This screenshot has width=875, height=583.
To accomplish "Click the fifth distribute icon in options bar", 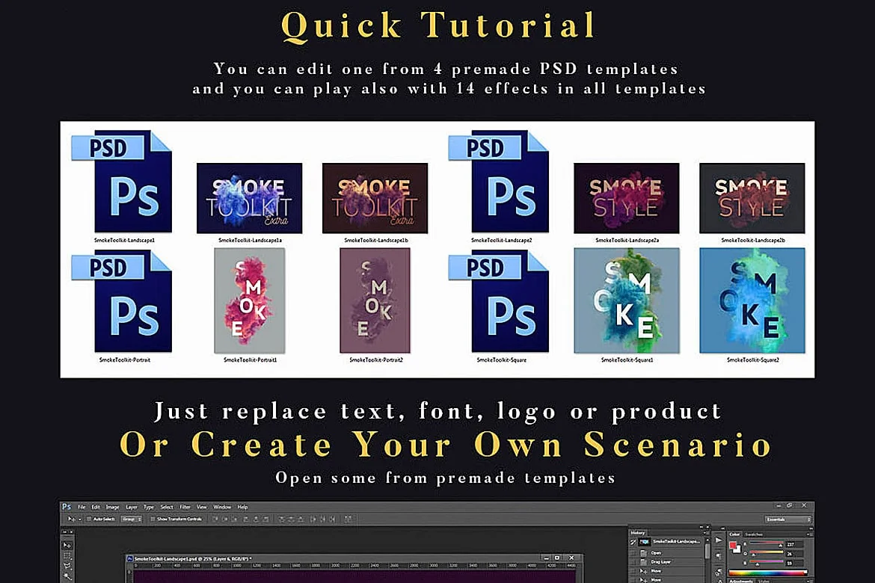I will point(322,519).
